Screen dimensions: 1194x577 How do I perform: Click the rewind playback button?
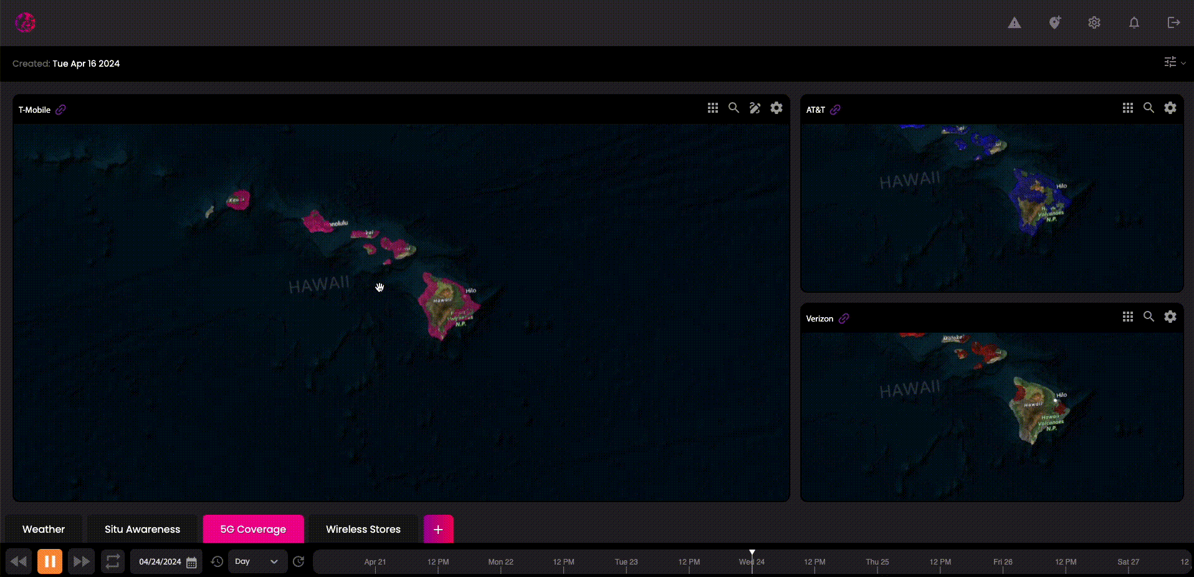(19, 561)
